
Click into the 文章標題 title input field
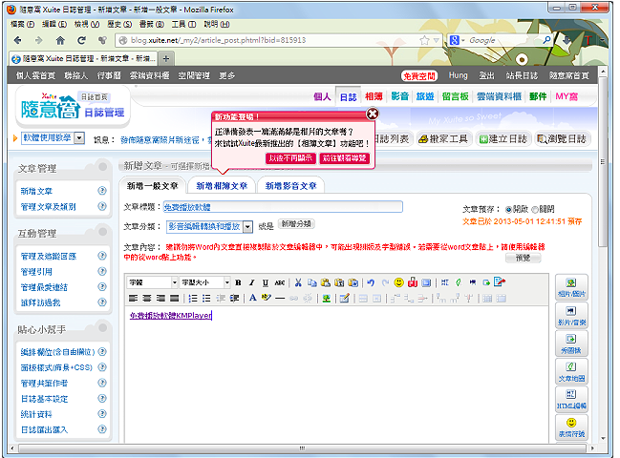pyautogui.click(x=283, y=207)
